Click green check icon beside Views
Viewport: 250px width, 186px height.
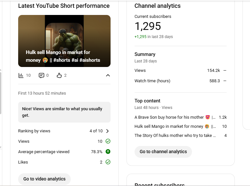point(108,141)
